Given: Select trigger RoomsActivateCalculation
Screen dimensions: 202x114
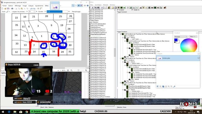Looking at the screenshot, I should pos(98,24).
